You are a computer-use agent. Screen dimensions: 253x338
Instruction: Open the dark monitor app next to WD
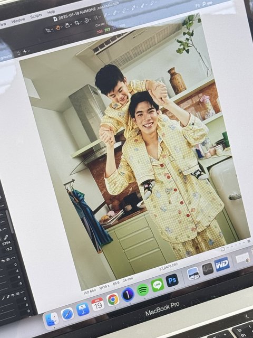click(x=208, y=269)
